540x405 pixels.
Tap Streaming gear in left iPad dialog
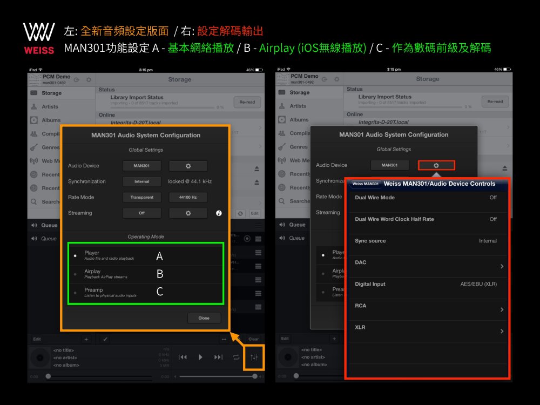tap(188, 213)
